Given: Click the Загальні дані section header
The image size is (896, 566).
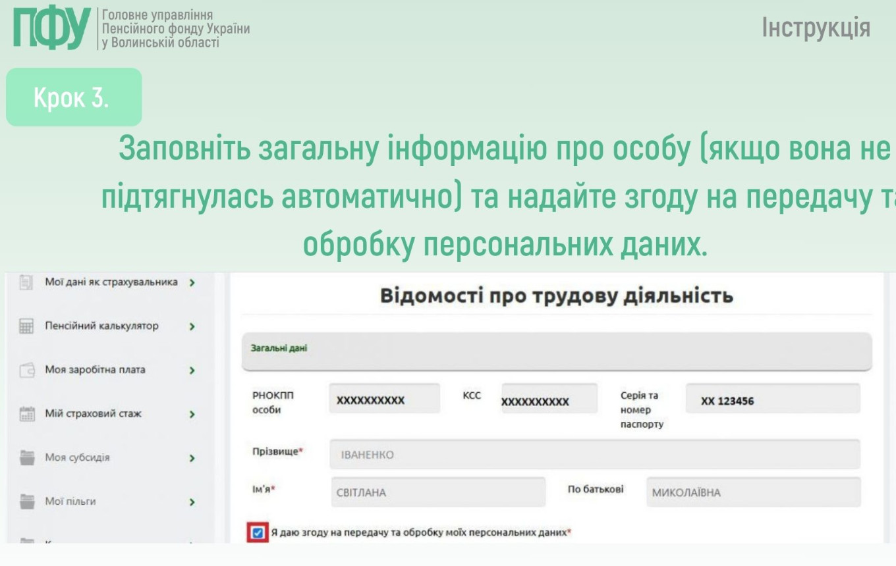Looking at the screenshot, I should pos(557,350).
